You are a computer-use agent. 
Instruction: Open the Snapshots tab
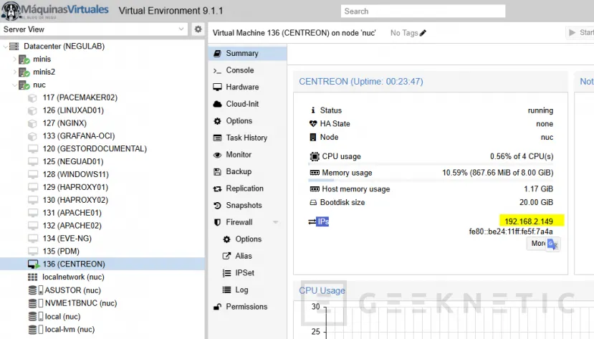click(x=247, y=205)
